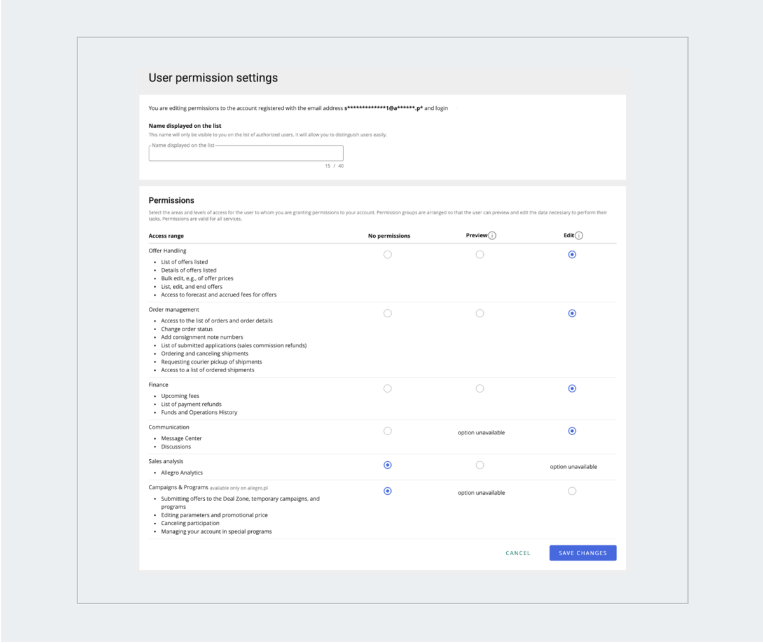
Task: Click the 'Permissions' heading
Action: 172,200
